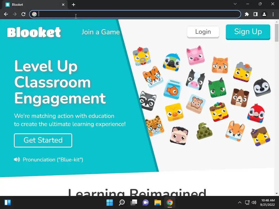Image resolution: width=279 pixels, height=209 pixels.
Task: Open the Chrome extensions puzzle icon
Action: (247, 14)
